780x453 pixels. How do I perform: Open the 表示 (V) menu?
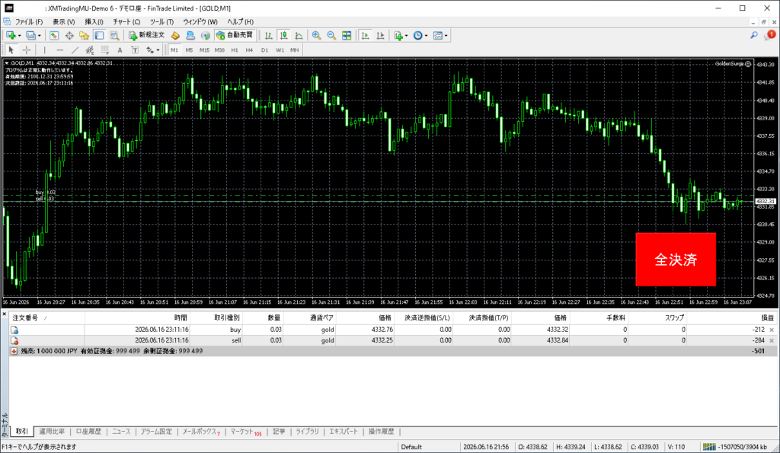pyautogui.click(x=64, y=22)
